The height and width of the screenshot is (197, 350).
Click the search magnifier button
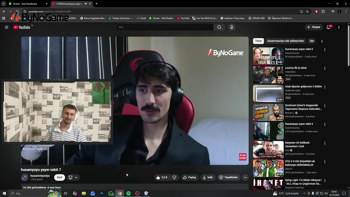click(219, 27)
